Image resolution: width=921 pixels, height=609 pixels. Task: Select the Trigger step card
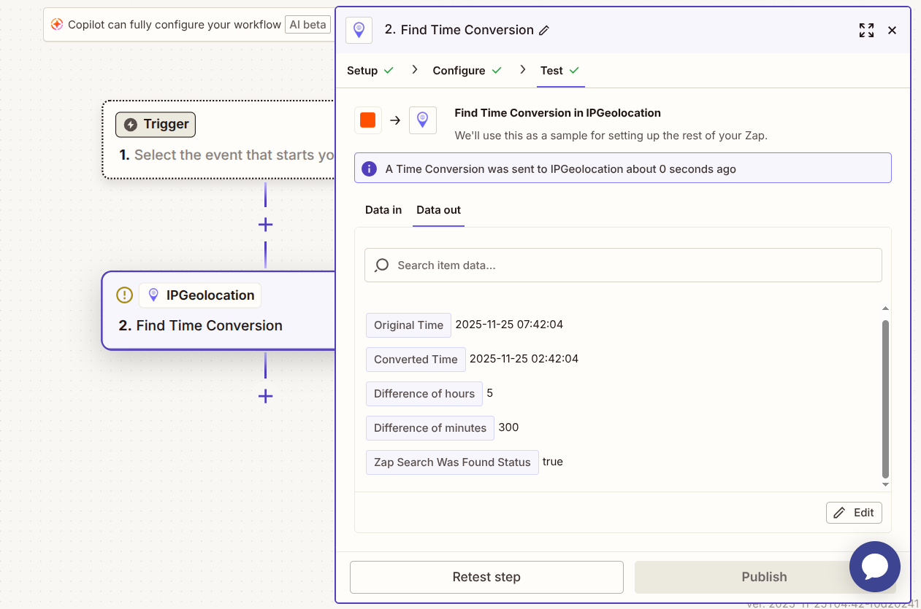click(219, 139)
